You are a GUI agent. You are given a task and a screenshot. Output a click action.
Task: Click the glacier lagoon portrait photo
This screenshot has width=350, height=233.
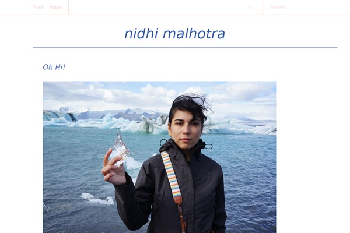(159, 157)
